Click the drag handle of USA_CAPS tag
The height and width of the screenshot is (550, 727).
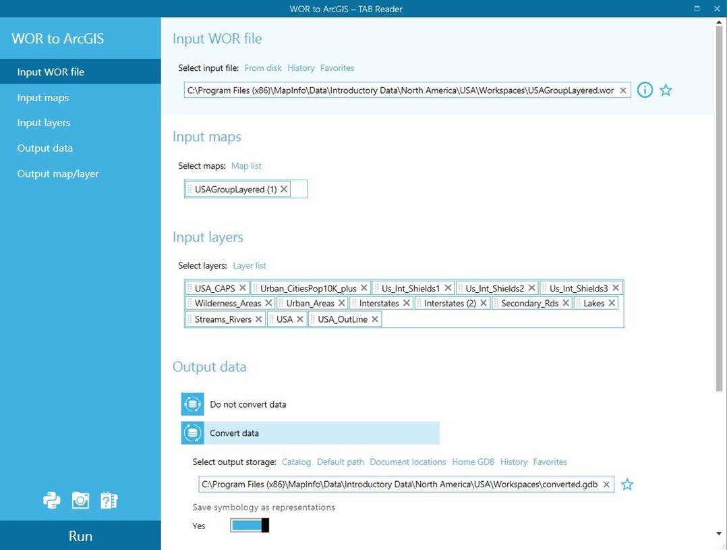tap(190, 288)
